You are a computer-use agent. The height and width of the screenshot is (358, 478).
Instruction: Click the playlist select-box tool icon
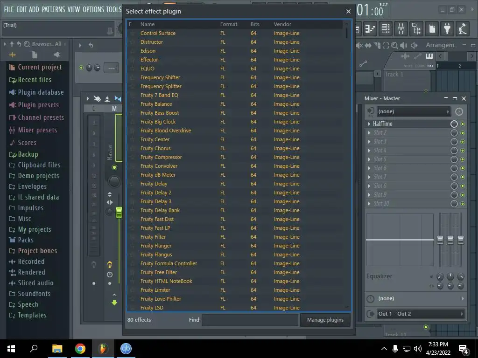pos(386,45)
